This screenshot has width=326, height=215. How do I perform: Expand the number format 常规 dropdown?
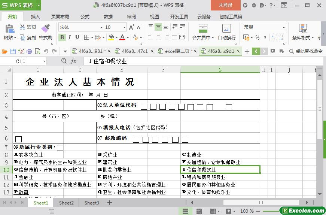(x=284, y=27)
